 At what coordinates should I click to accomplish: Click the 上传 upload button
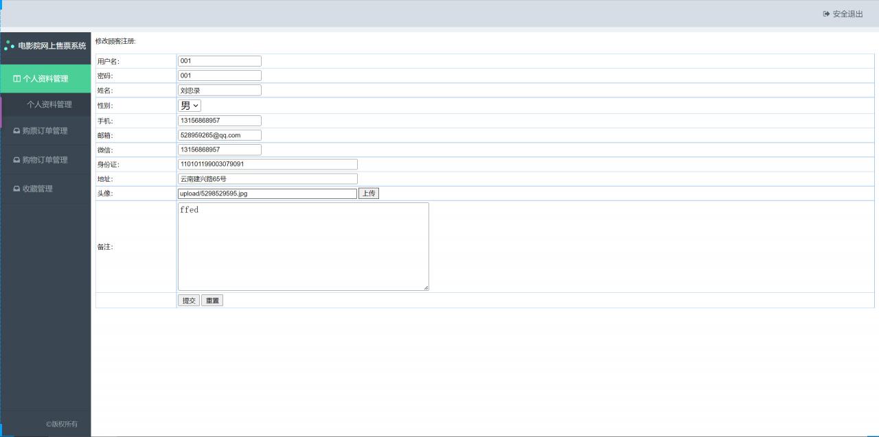[x=369, y=193]
